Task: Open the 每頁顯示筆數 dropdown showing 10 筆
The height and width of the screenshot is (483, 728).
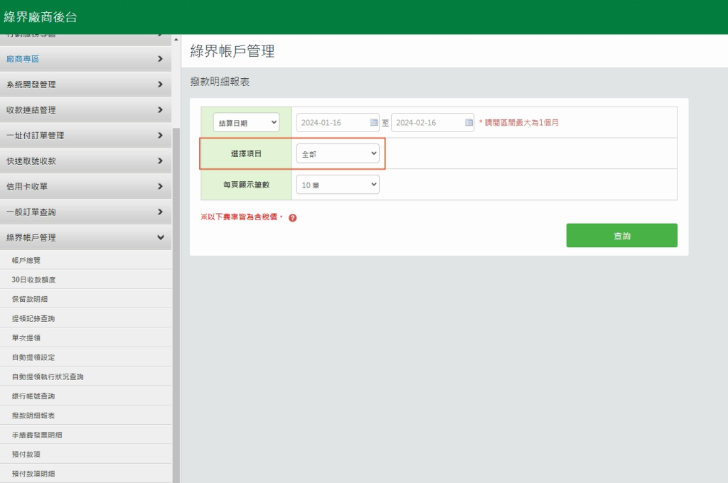Action: coord(338,185)
